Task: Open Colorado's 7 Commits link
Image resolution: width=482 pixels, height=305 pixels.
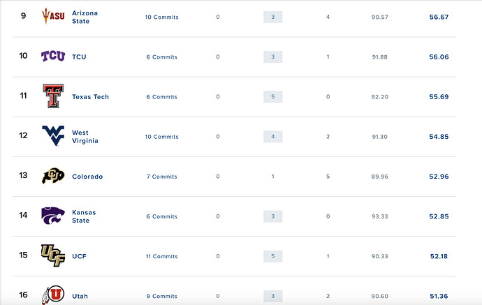Action: (x=161, y=177)
